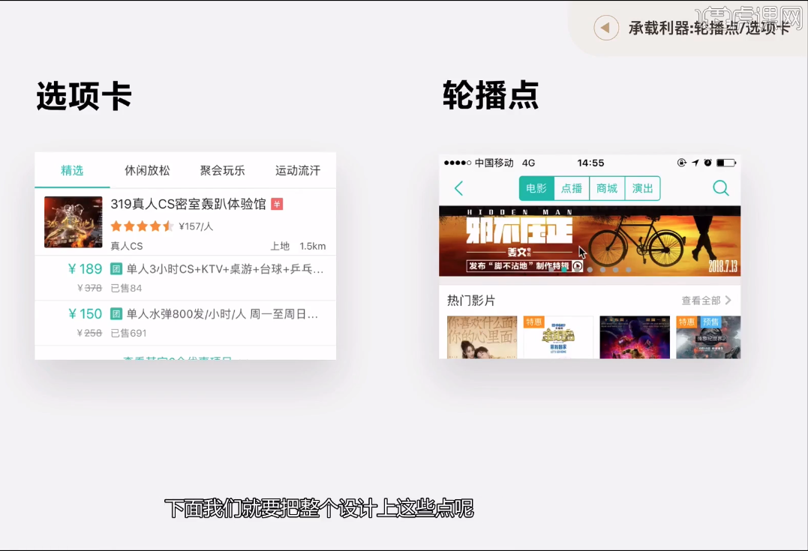The image size is (808, 551).
Task: Open the first hot movie poster
Action: click(x=482, y=337)
